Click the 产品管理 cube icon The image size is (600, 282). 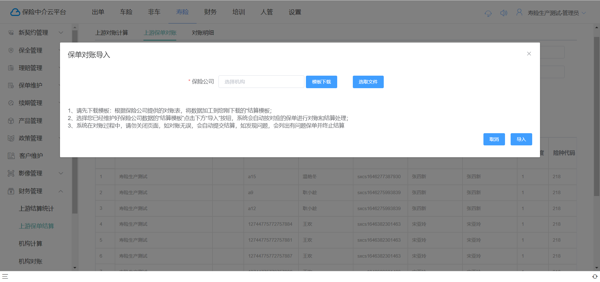pyautogui.click(x=11, y=121)
